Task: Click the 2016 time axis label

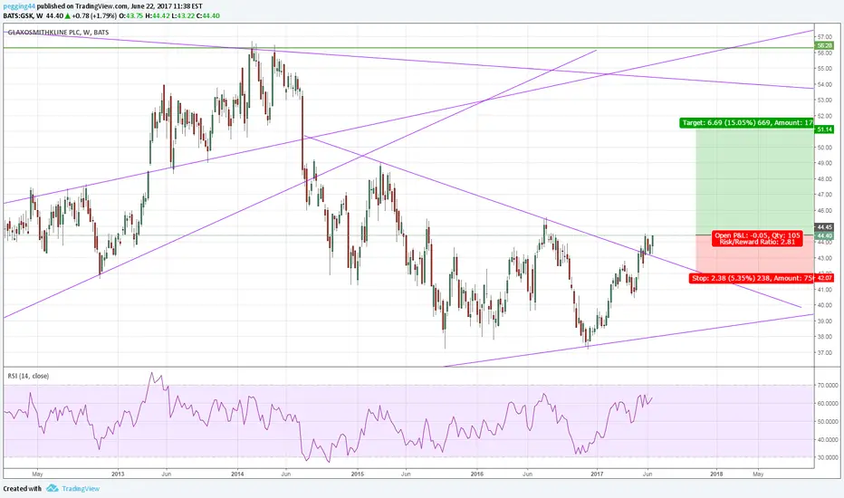Action: tap(477, 474)
